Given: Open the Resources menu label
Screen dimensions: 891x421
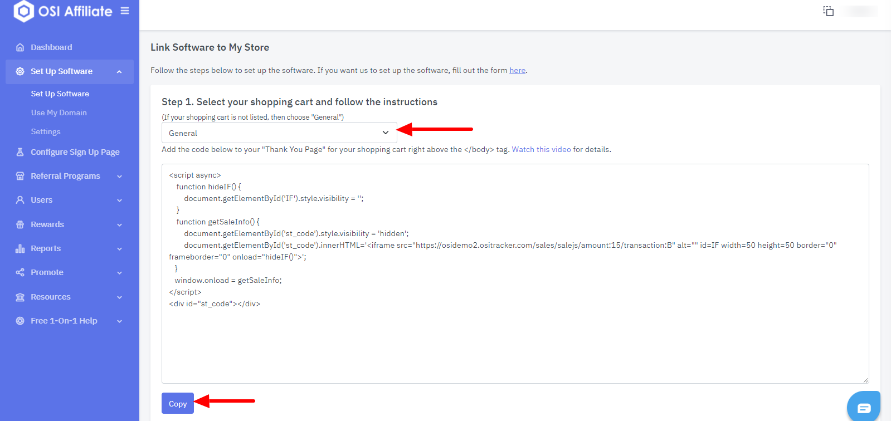Looking at the screenshot, I should (51, 297).
